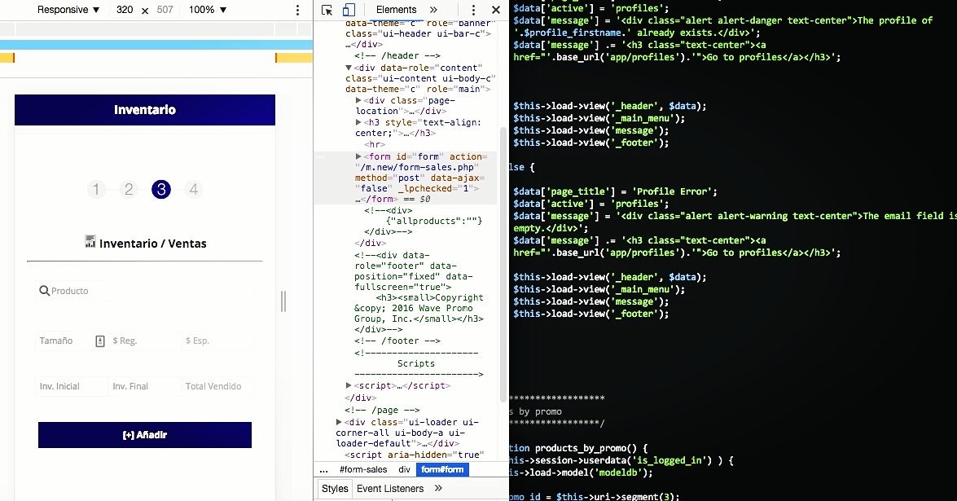
Task: Select the <!-- /header --> comment line
Action: 397,55
